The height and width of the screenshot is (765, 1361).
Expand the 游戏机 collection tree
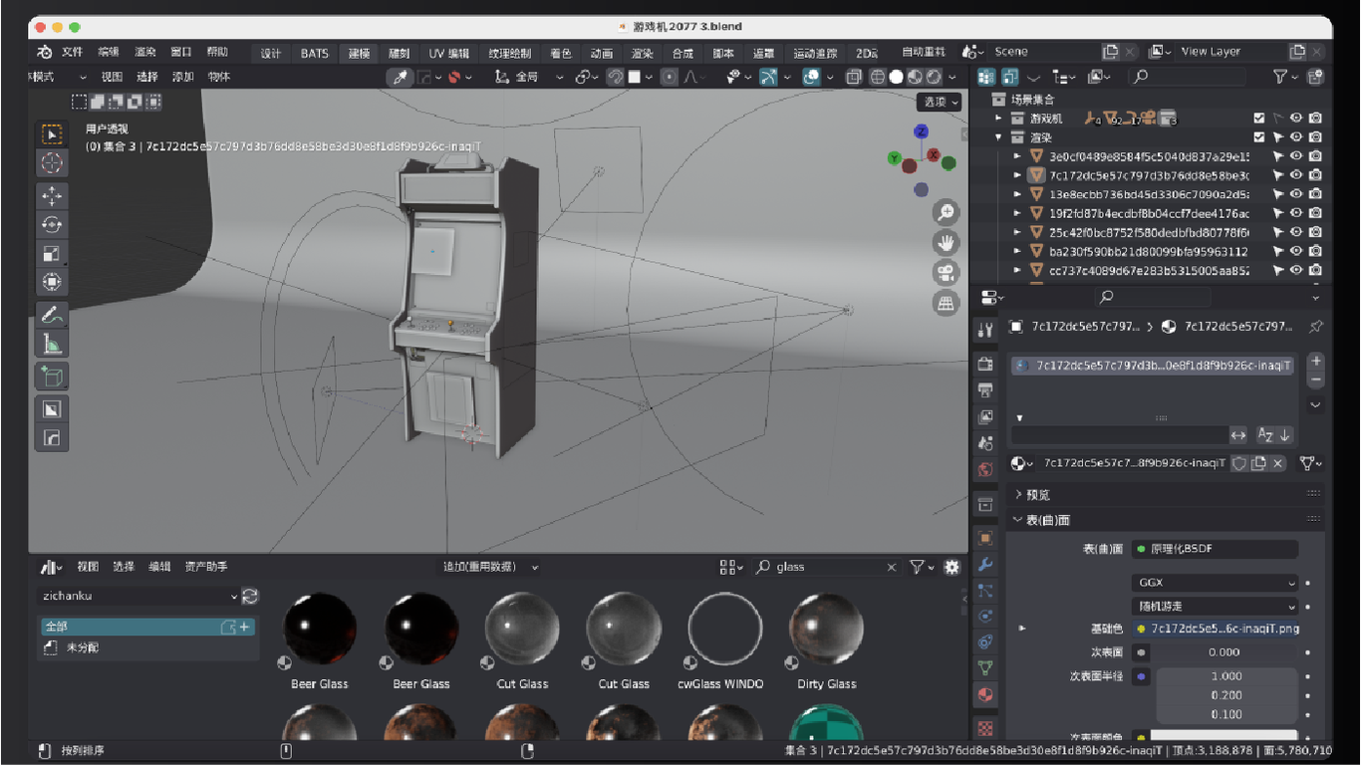pyautogui.click(x=999, y=119)
